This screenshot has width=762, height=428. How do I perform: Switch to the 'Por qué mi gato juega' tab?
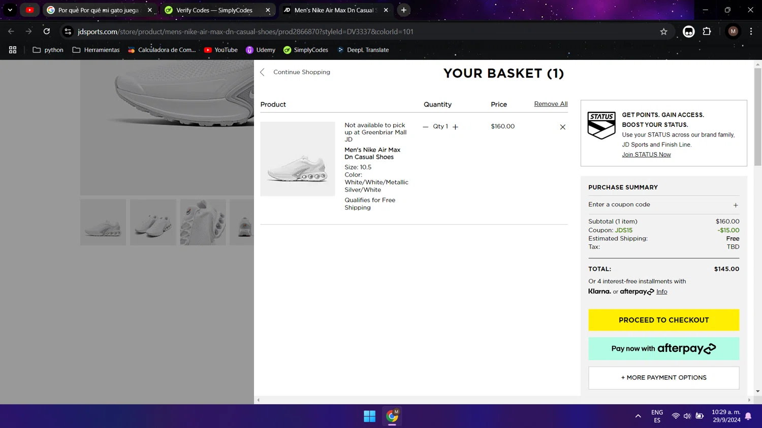click(x=99, y=10)
